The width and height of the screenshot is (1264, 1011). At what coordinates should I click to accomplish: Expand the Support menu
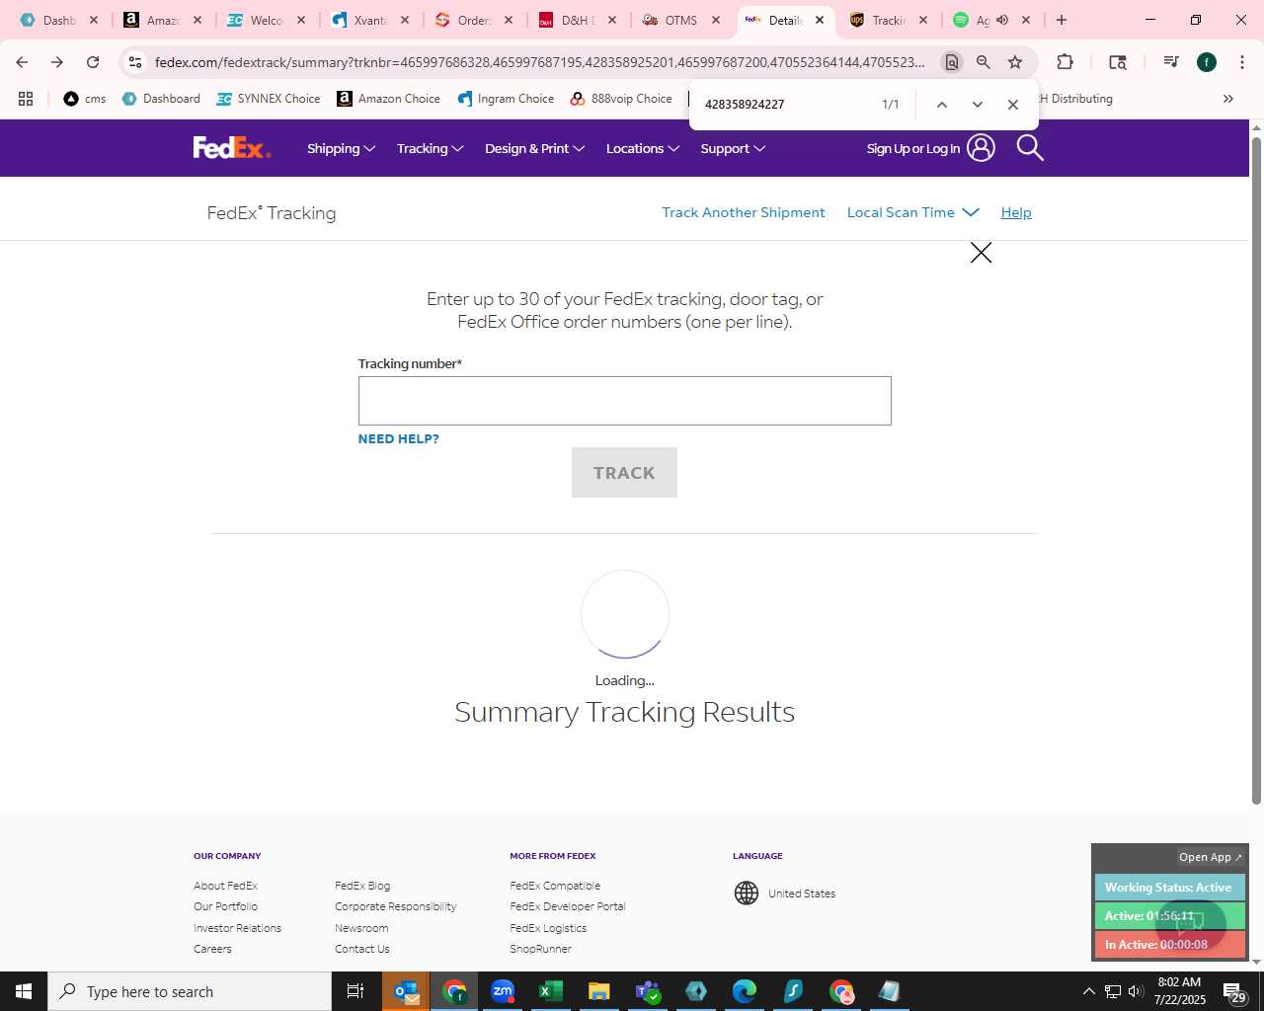point(733,148)
